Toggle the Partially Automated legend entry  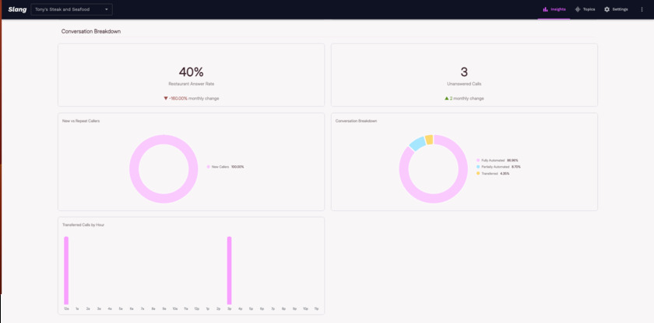(498, 167)
